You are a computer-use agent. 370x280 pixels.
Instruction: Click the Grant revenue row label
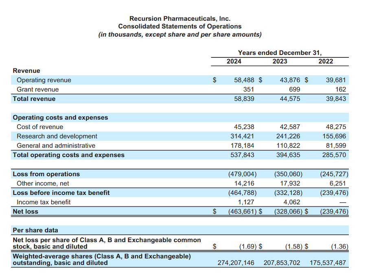pyautogui.click(x=38, y=90)
